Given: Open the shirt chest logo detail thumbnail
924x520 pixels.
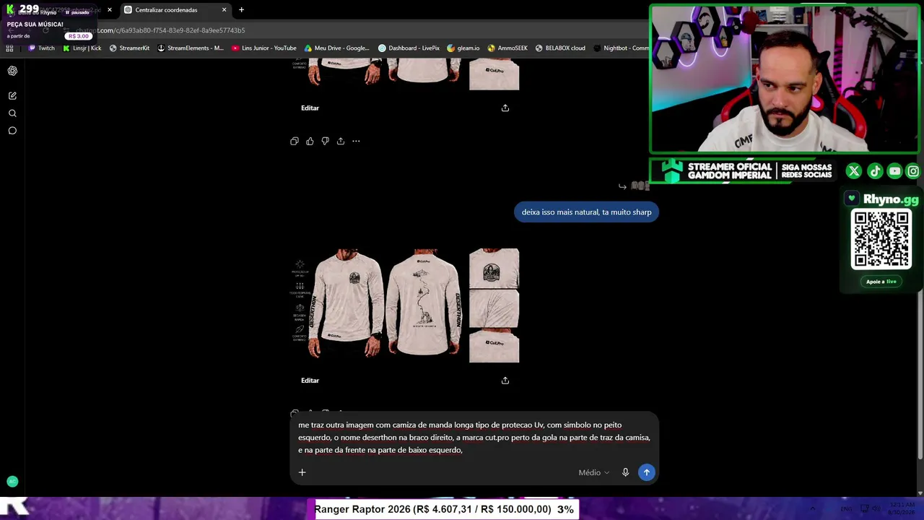Looking at the screenshot, I should coord(494,269).
